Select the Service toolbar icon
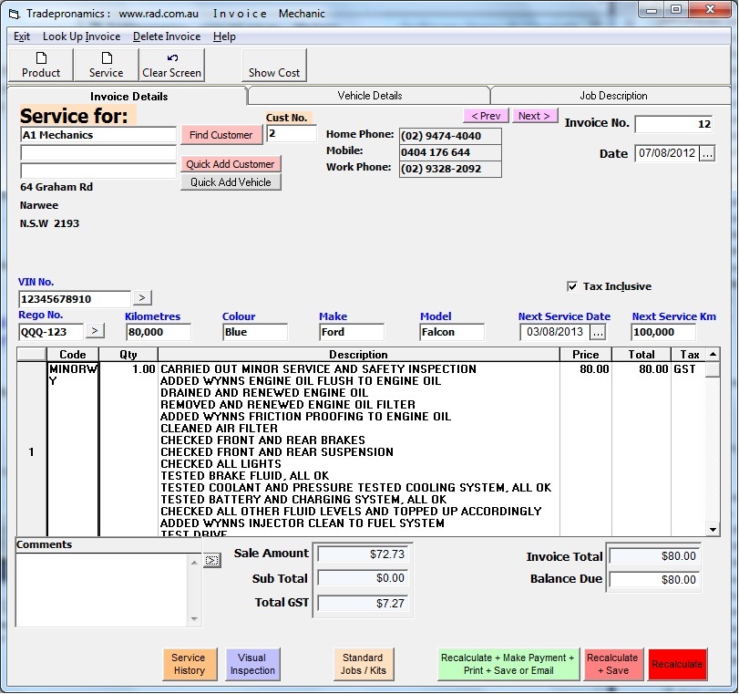Image resolution: width=739 pixels, height=694 pixels. click(x=105, y=65)
